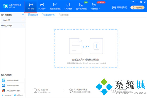147x98 pixels.
Task: Click the 1、添加文件 step text
Action: [x=43, y=89]
